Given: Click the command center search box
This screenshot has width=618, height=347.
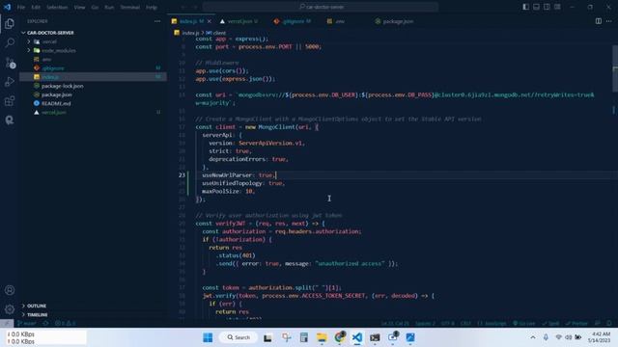Looking at the screenshot, I should (321, 7).
